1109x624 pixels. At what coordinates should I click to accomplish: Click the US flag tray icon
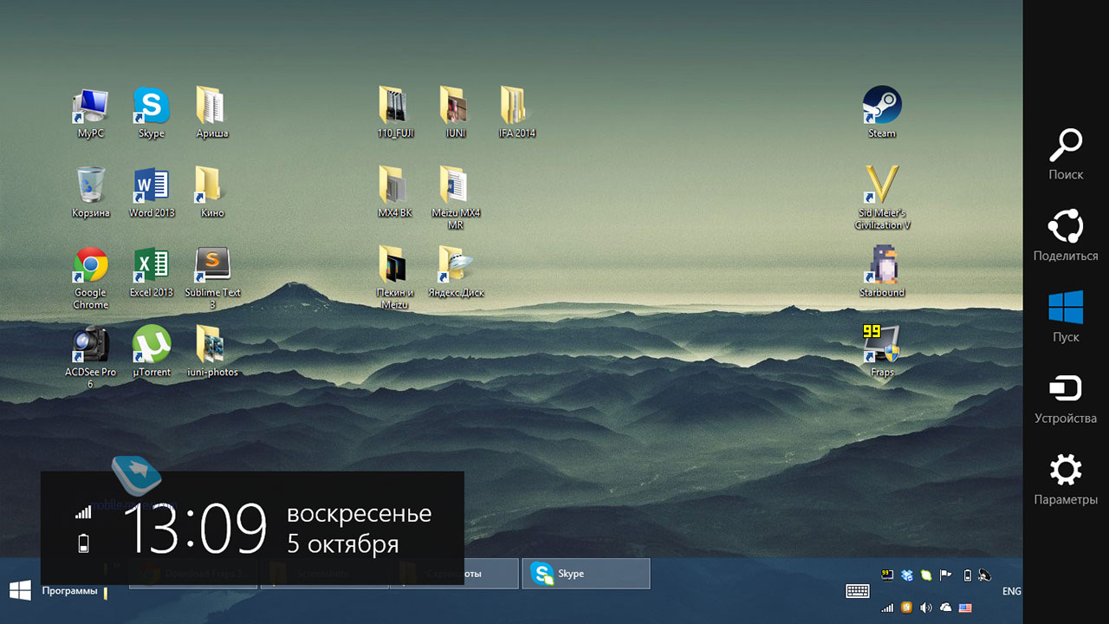[965, 608]
